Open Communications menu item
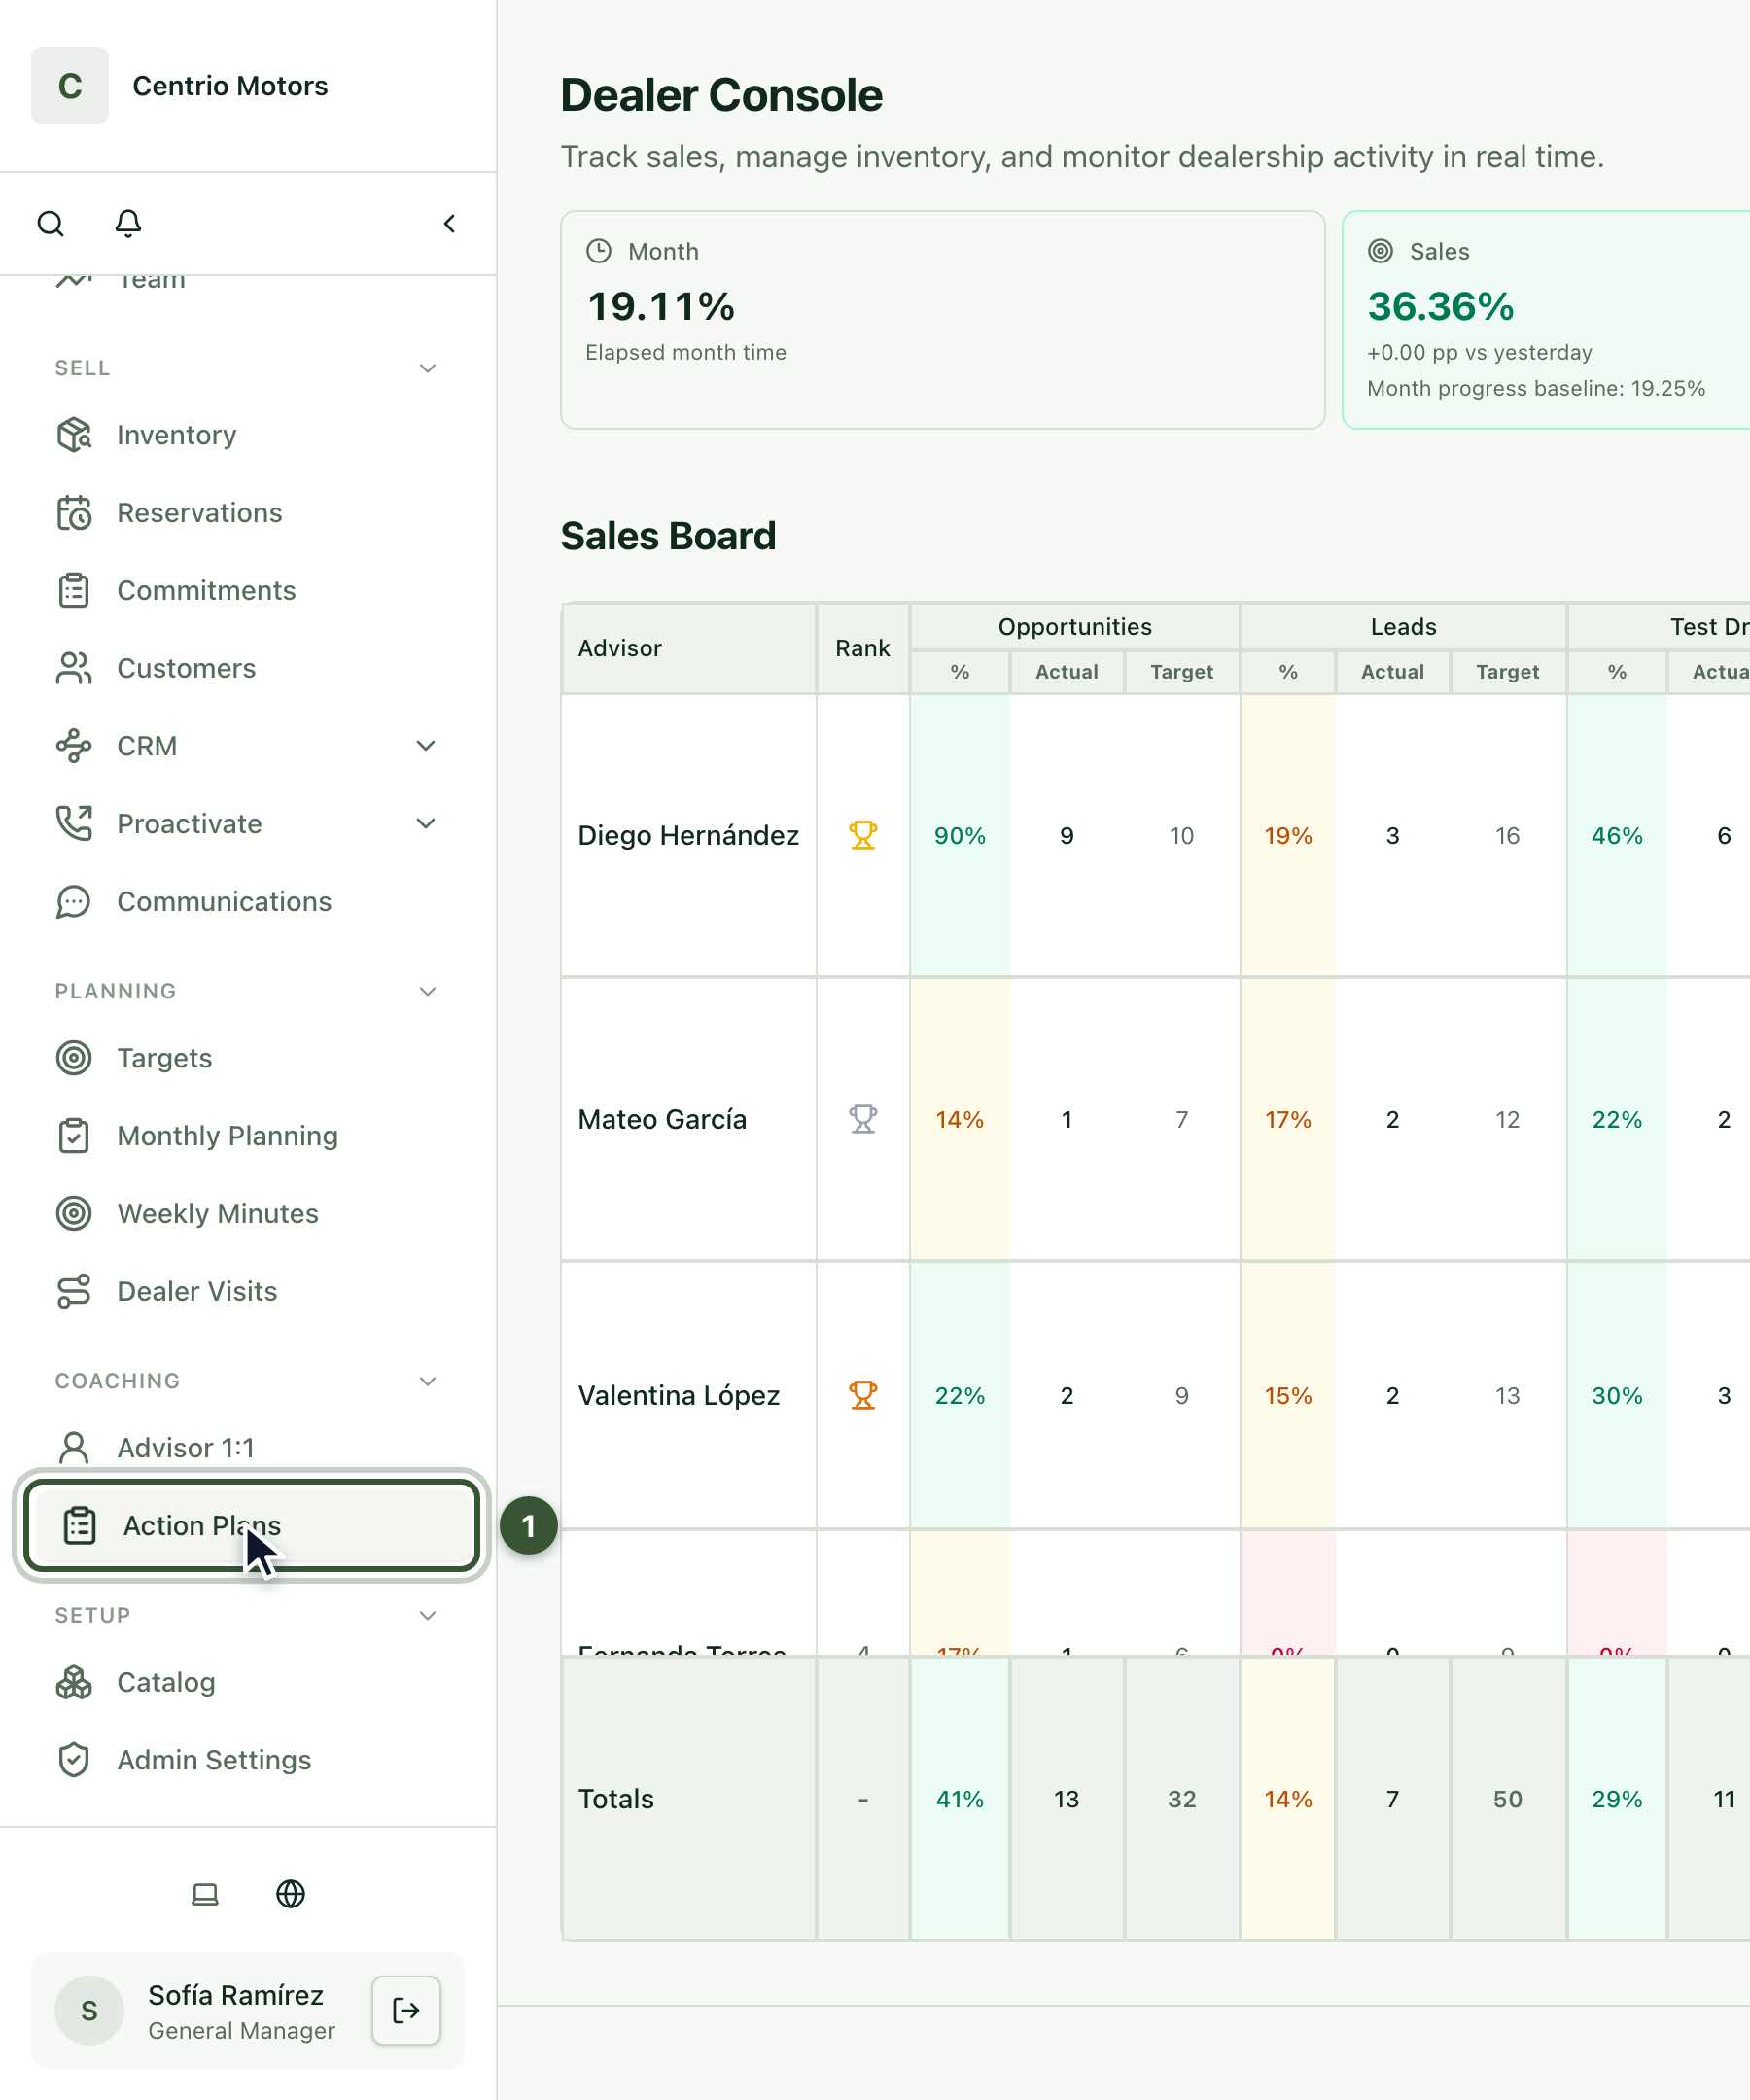This screenshot has width=1750, height=2100. (x=225, y=902)
